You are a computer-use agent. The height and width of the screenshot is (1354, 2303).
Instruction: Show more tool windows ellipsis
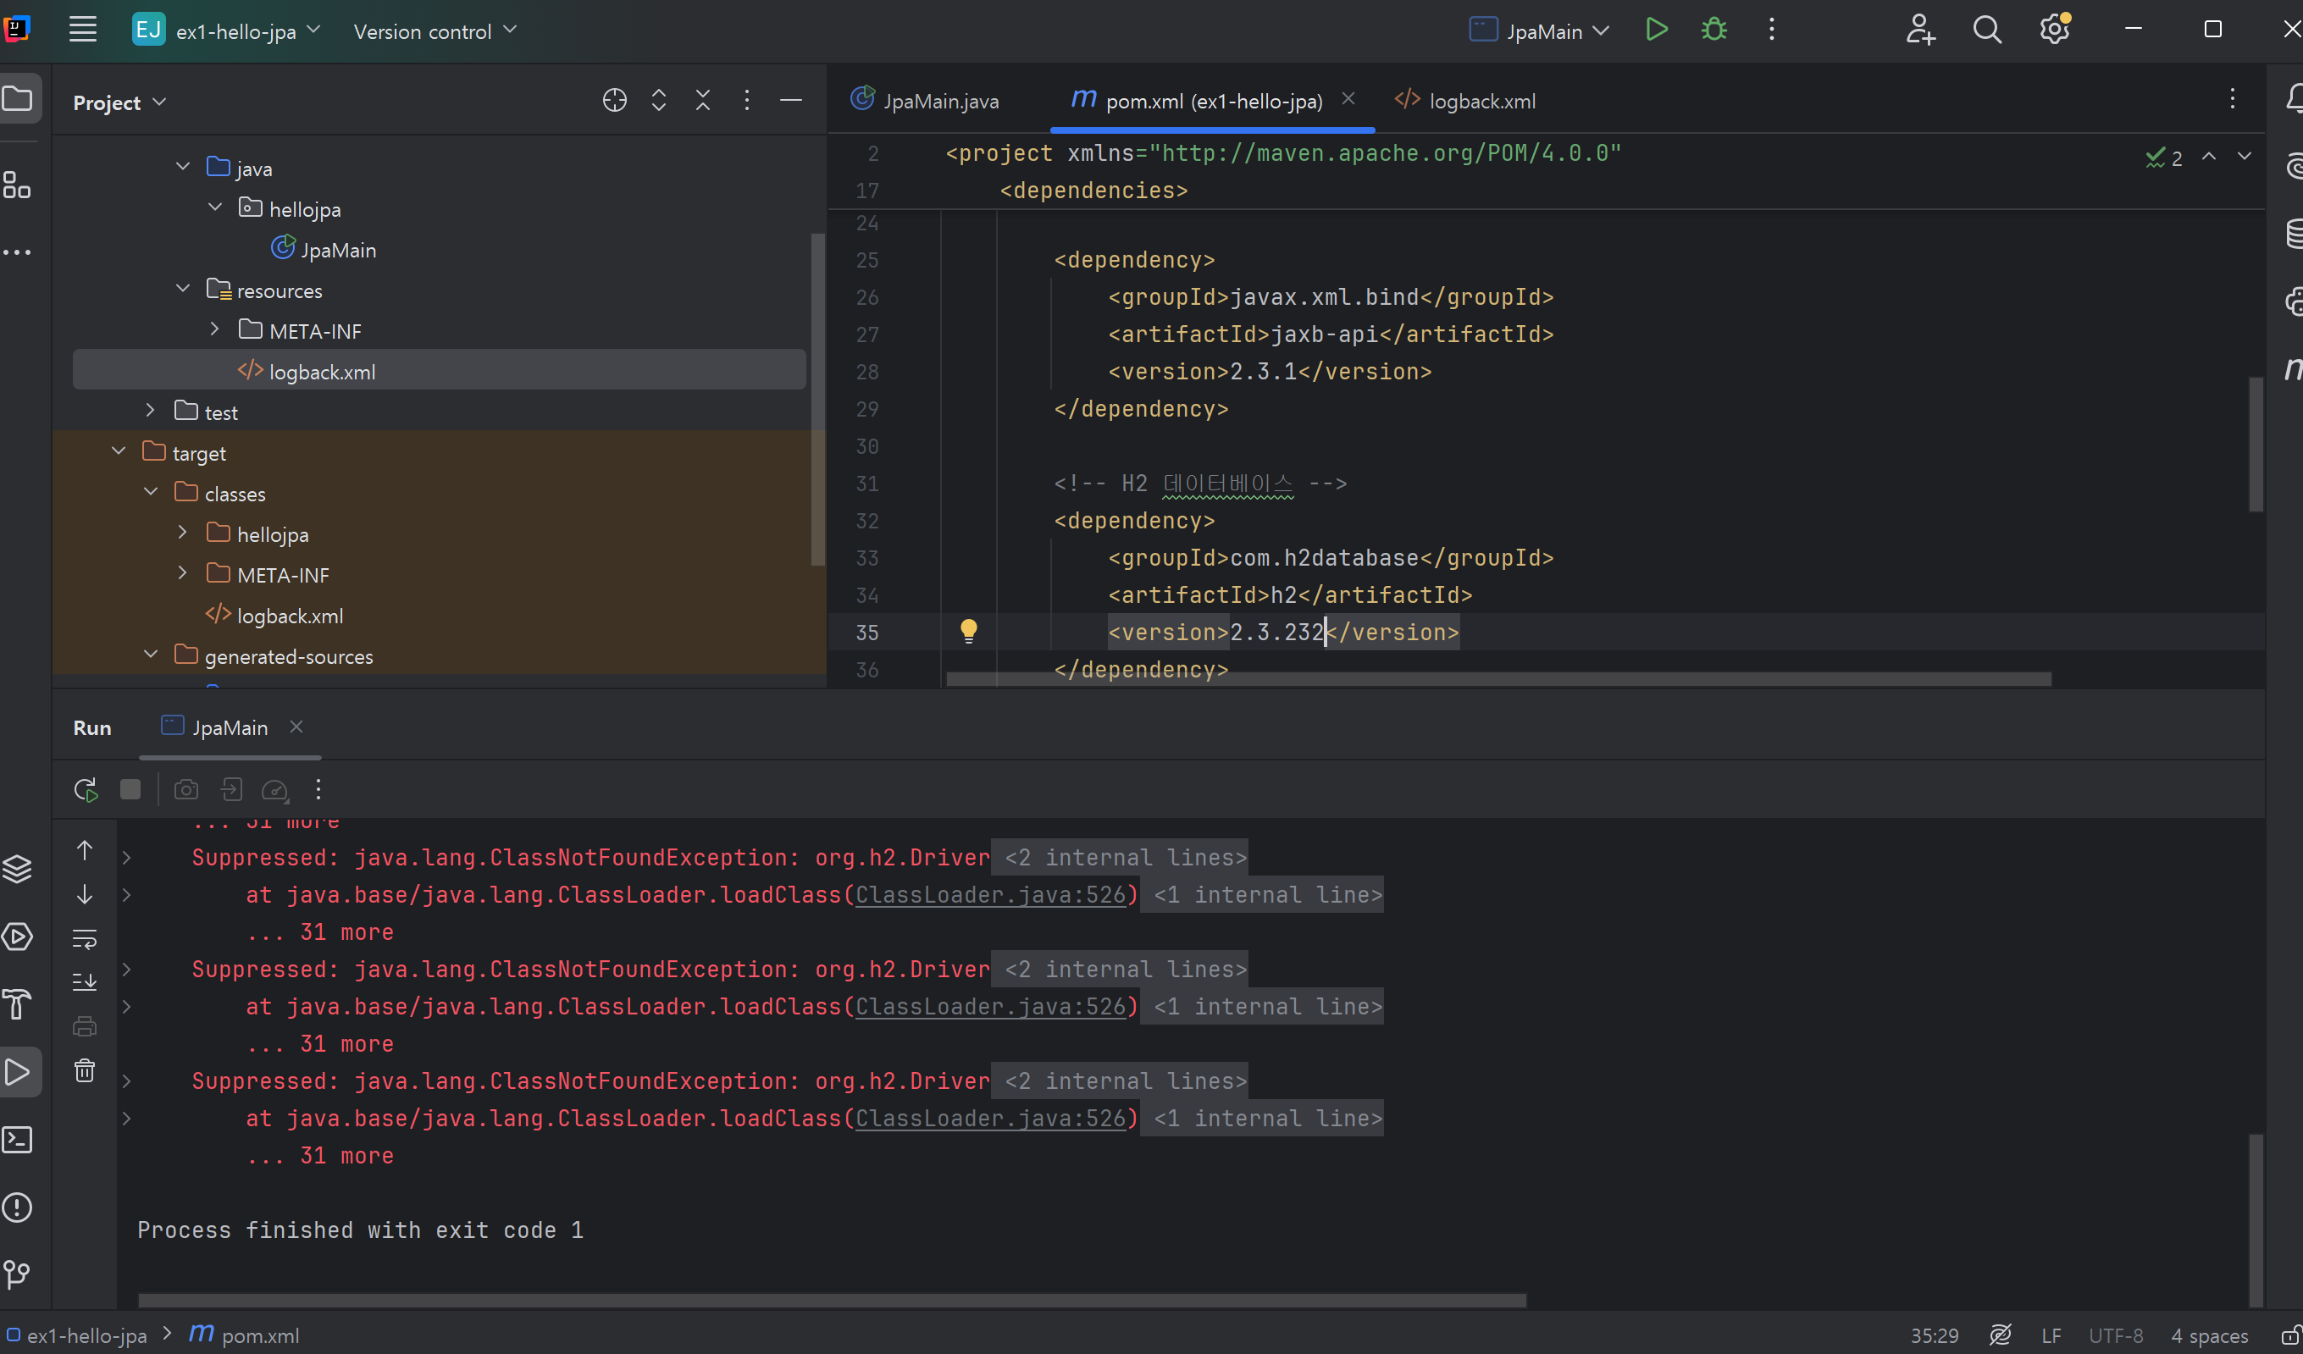pyautogui.click(x=18, y=252)
